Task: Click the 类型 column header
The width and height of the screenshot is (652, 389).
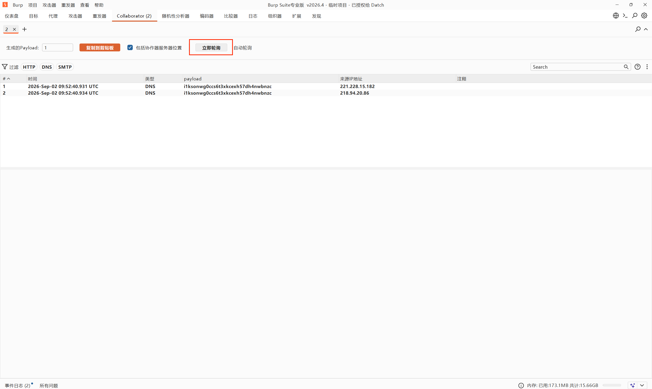Action: pos(163,79)
